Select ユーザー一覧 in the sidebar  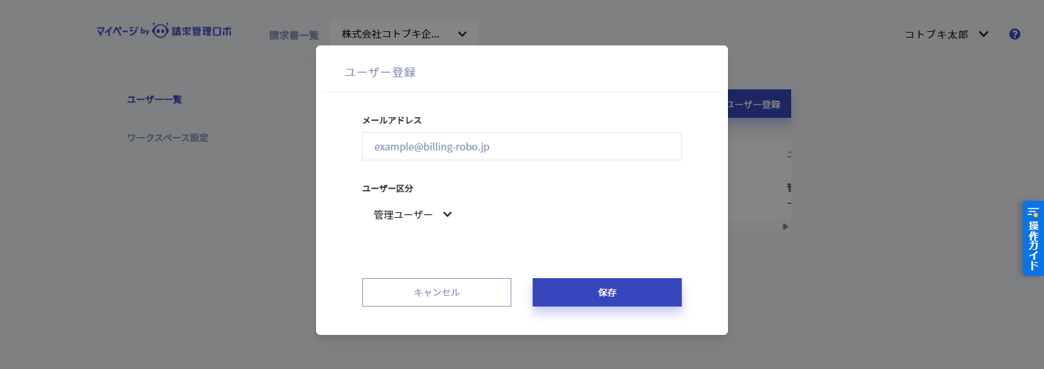tap(154, 99)
